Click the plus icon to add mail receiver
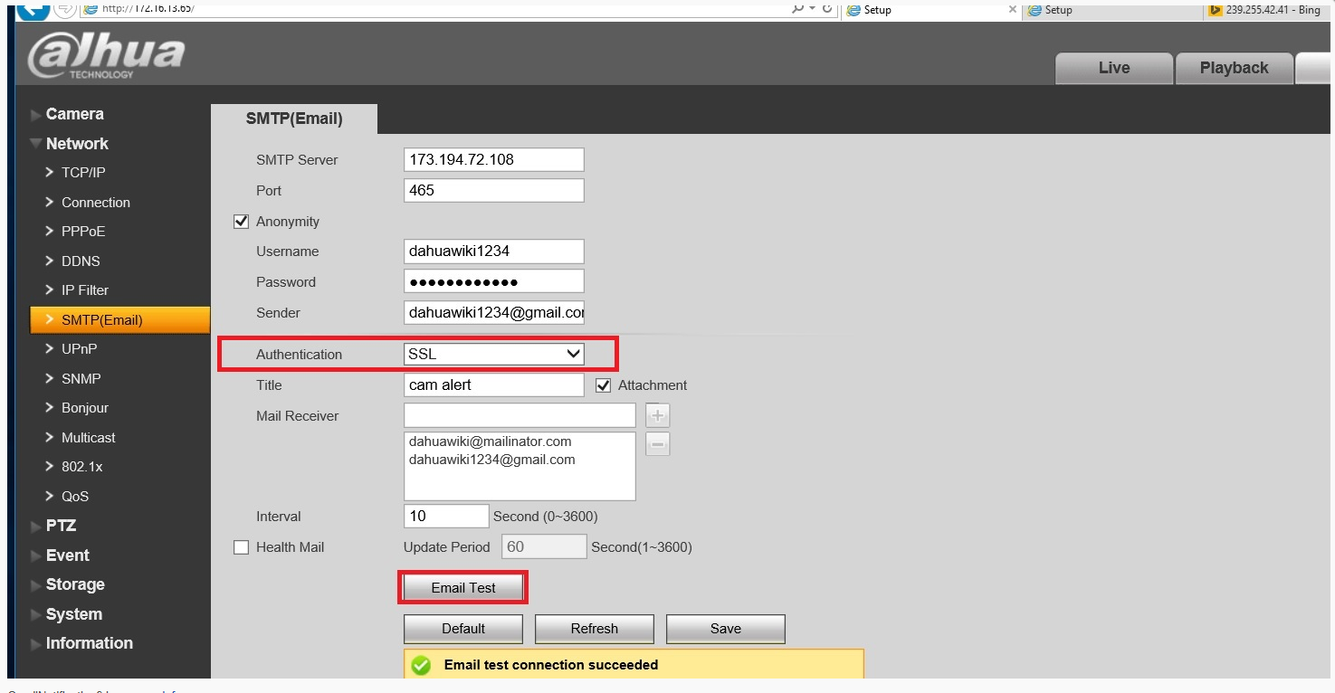This screenshot has width=1335, height=693. pos(657,416)
